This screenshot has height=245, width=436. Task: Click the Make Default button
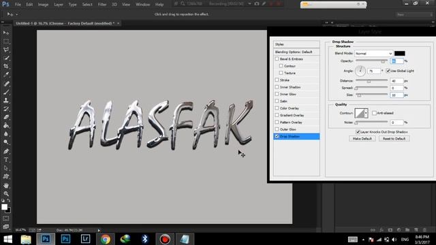coord(362,139)
